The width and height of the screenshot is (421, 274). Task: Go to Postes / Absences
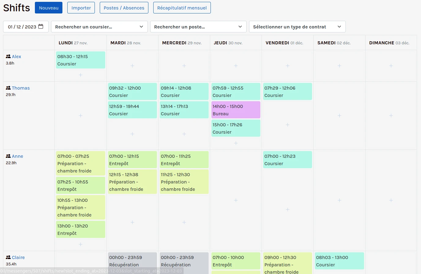tap(124, 8)
